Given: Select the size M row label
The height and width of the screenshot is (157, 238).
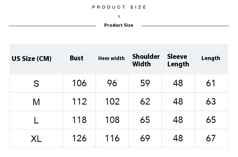Looking at the screenshot, I should (36, 102).
